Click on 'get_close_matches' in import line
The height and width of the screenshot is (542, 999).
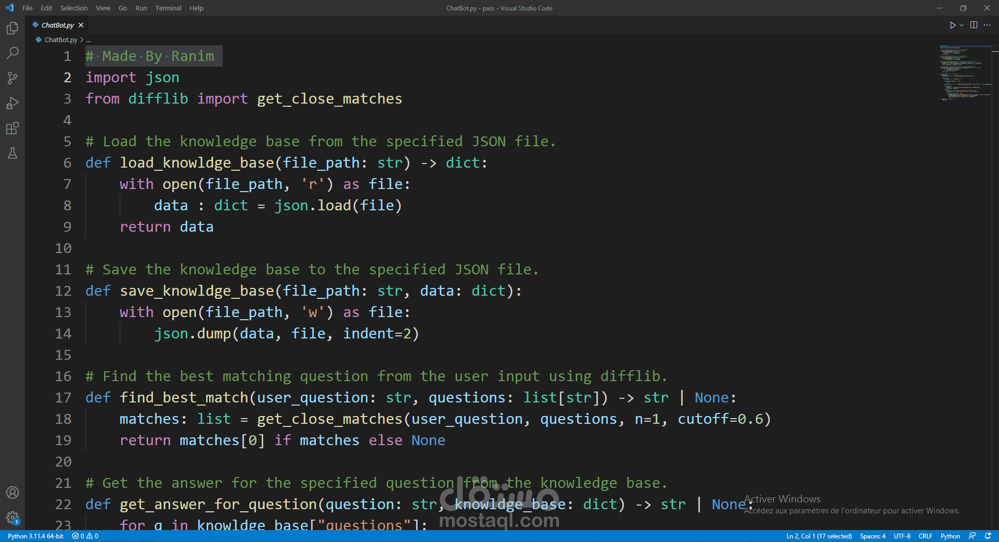pos(329,99)
